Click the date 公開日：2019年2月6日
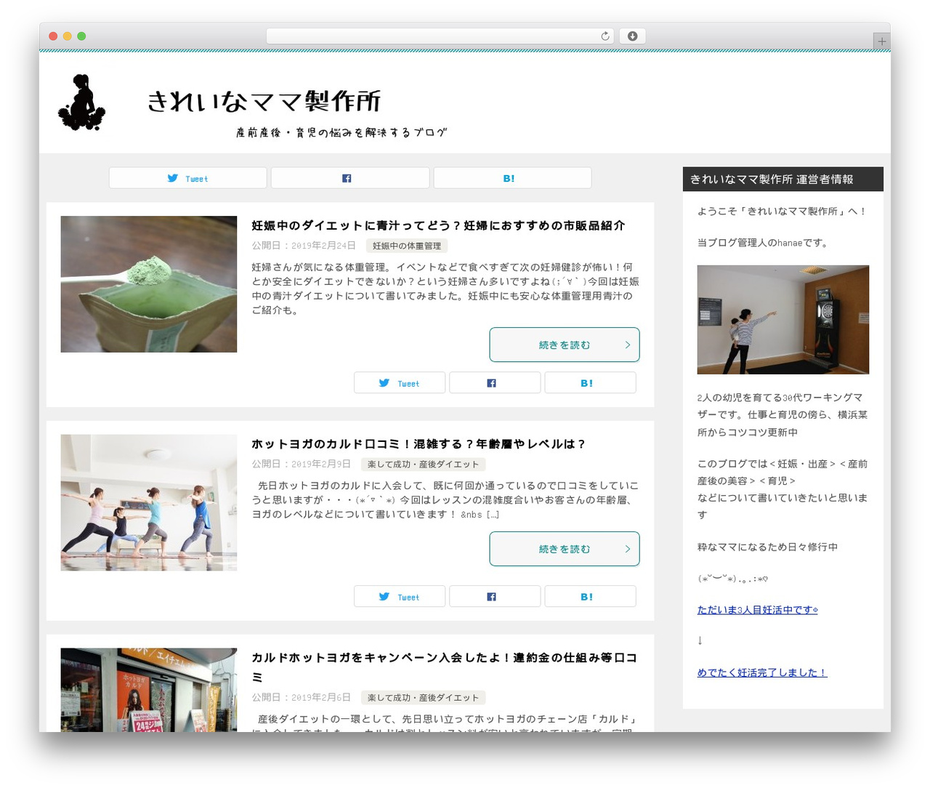The height and width of the screenshot is (788, 930). click(301, 697)
